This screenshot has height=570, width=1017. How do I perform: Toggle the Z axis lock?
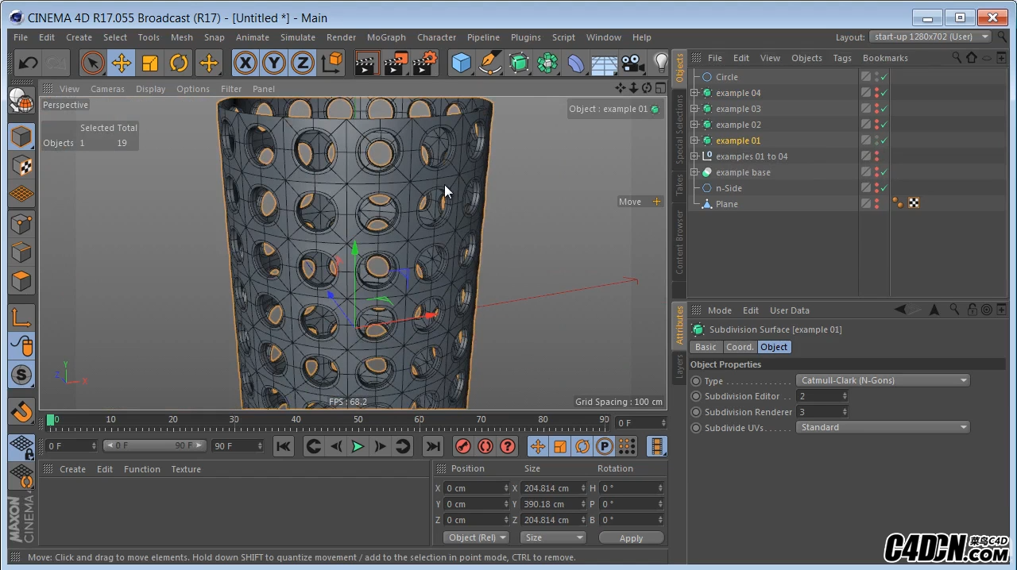click(303, 63)
